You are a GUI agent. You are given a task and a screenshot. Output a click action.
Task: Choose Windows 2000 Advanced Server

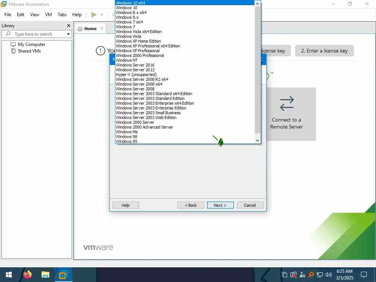coord(185,127)
